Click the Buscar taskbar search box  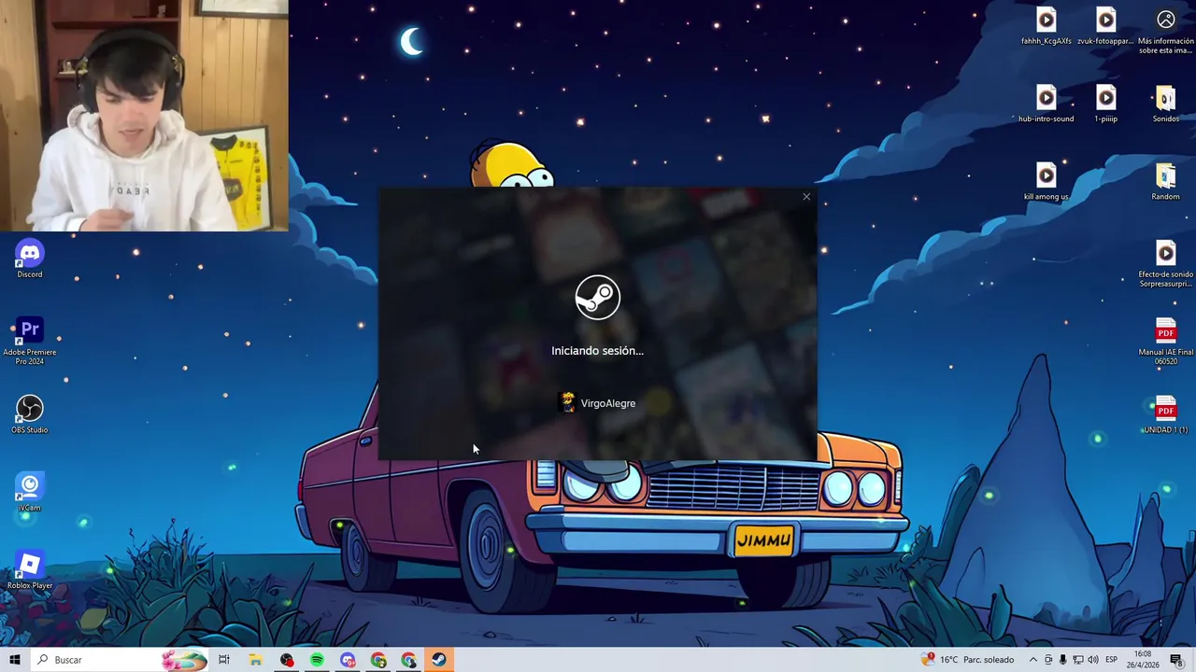tap(120, 660)
